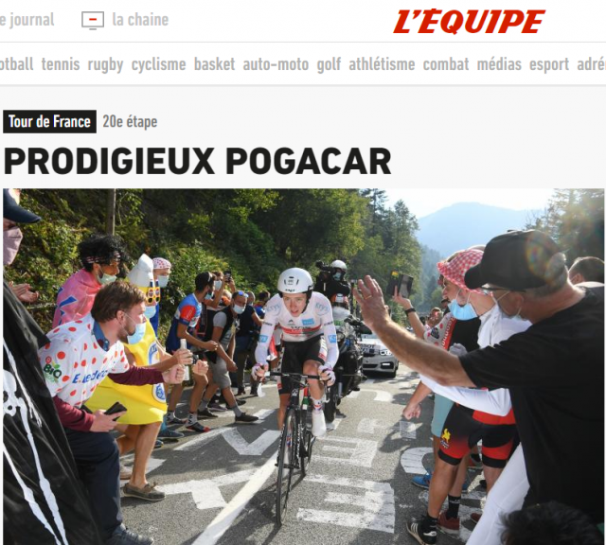Open the athlétisme section
Screen dimensions: 606x545
point(382,64)
